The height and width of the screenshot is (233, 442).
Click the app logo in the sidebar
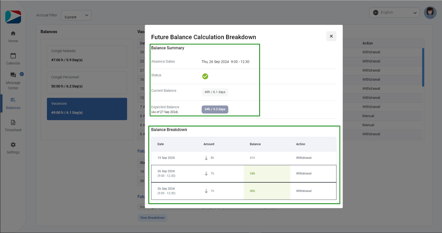[13, 17]
